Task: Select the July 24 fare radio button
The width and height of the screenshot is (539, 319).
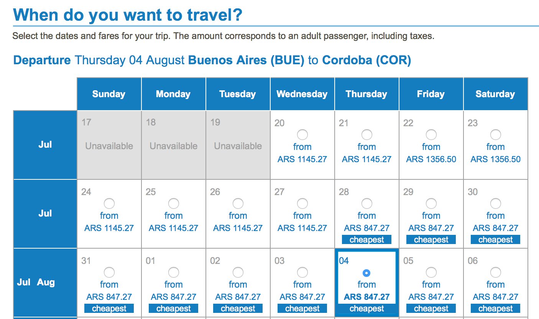Action: [x=109, y=203]
